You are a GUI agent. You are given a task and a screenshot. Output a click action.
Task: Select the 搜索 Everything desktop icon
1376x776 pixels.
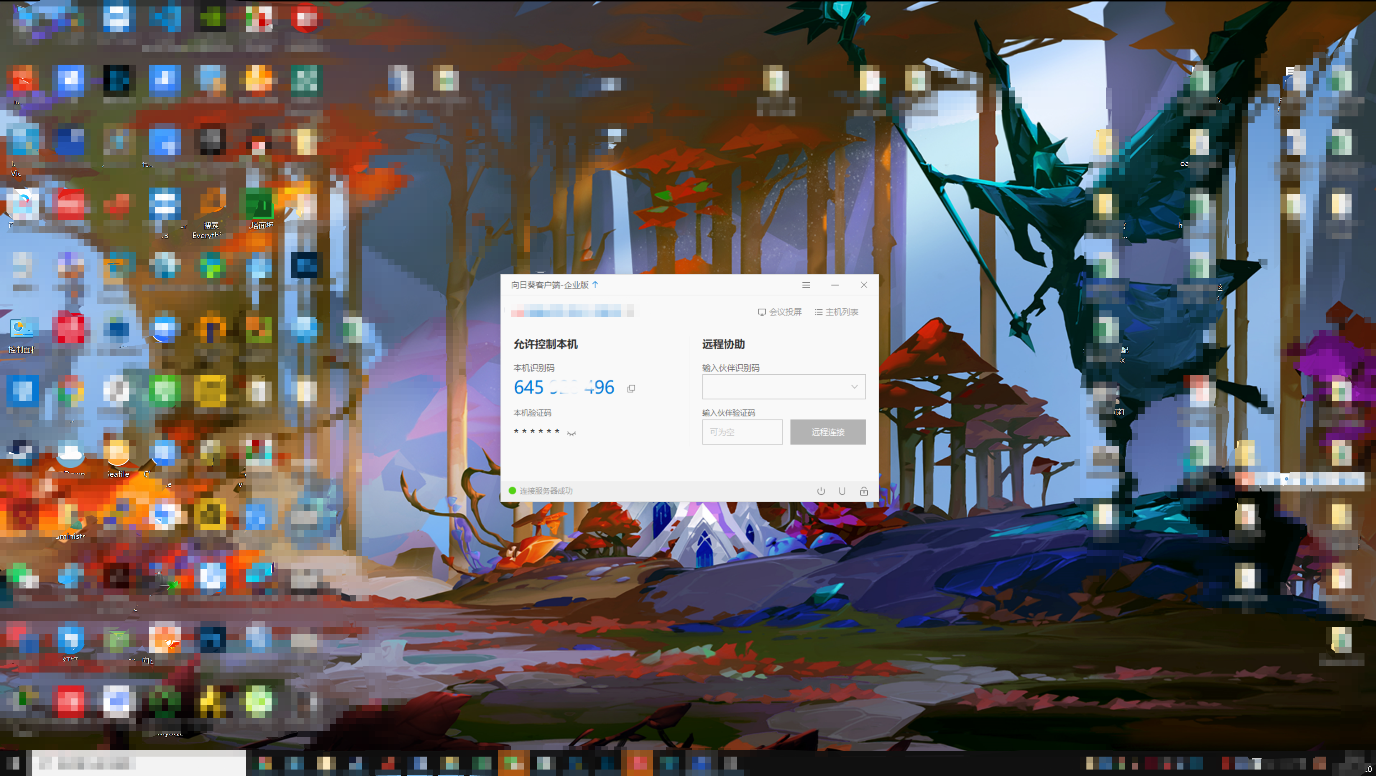click(211, 214)
